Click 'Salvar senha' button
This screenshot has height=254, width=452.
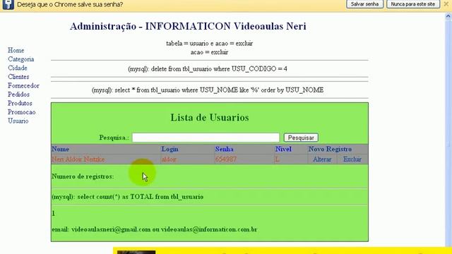[x=364, y=4]
